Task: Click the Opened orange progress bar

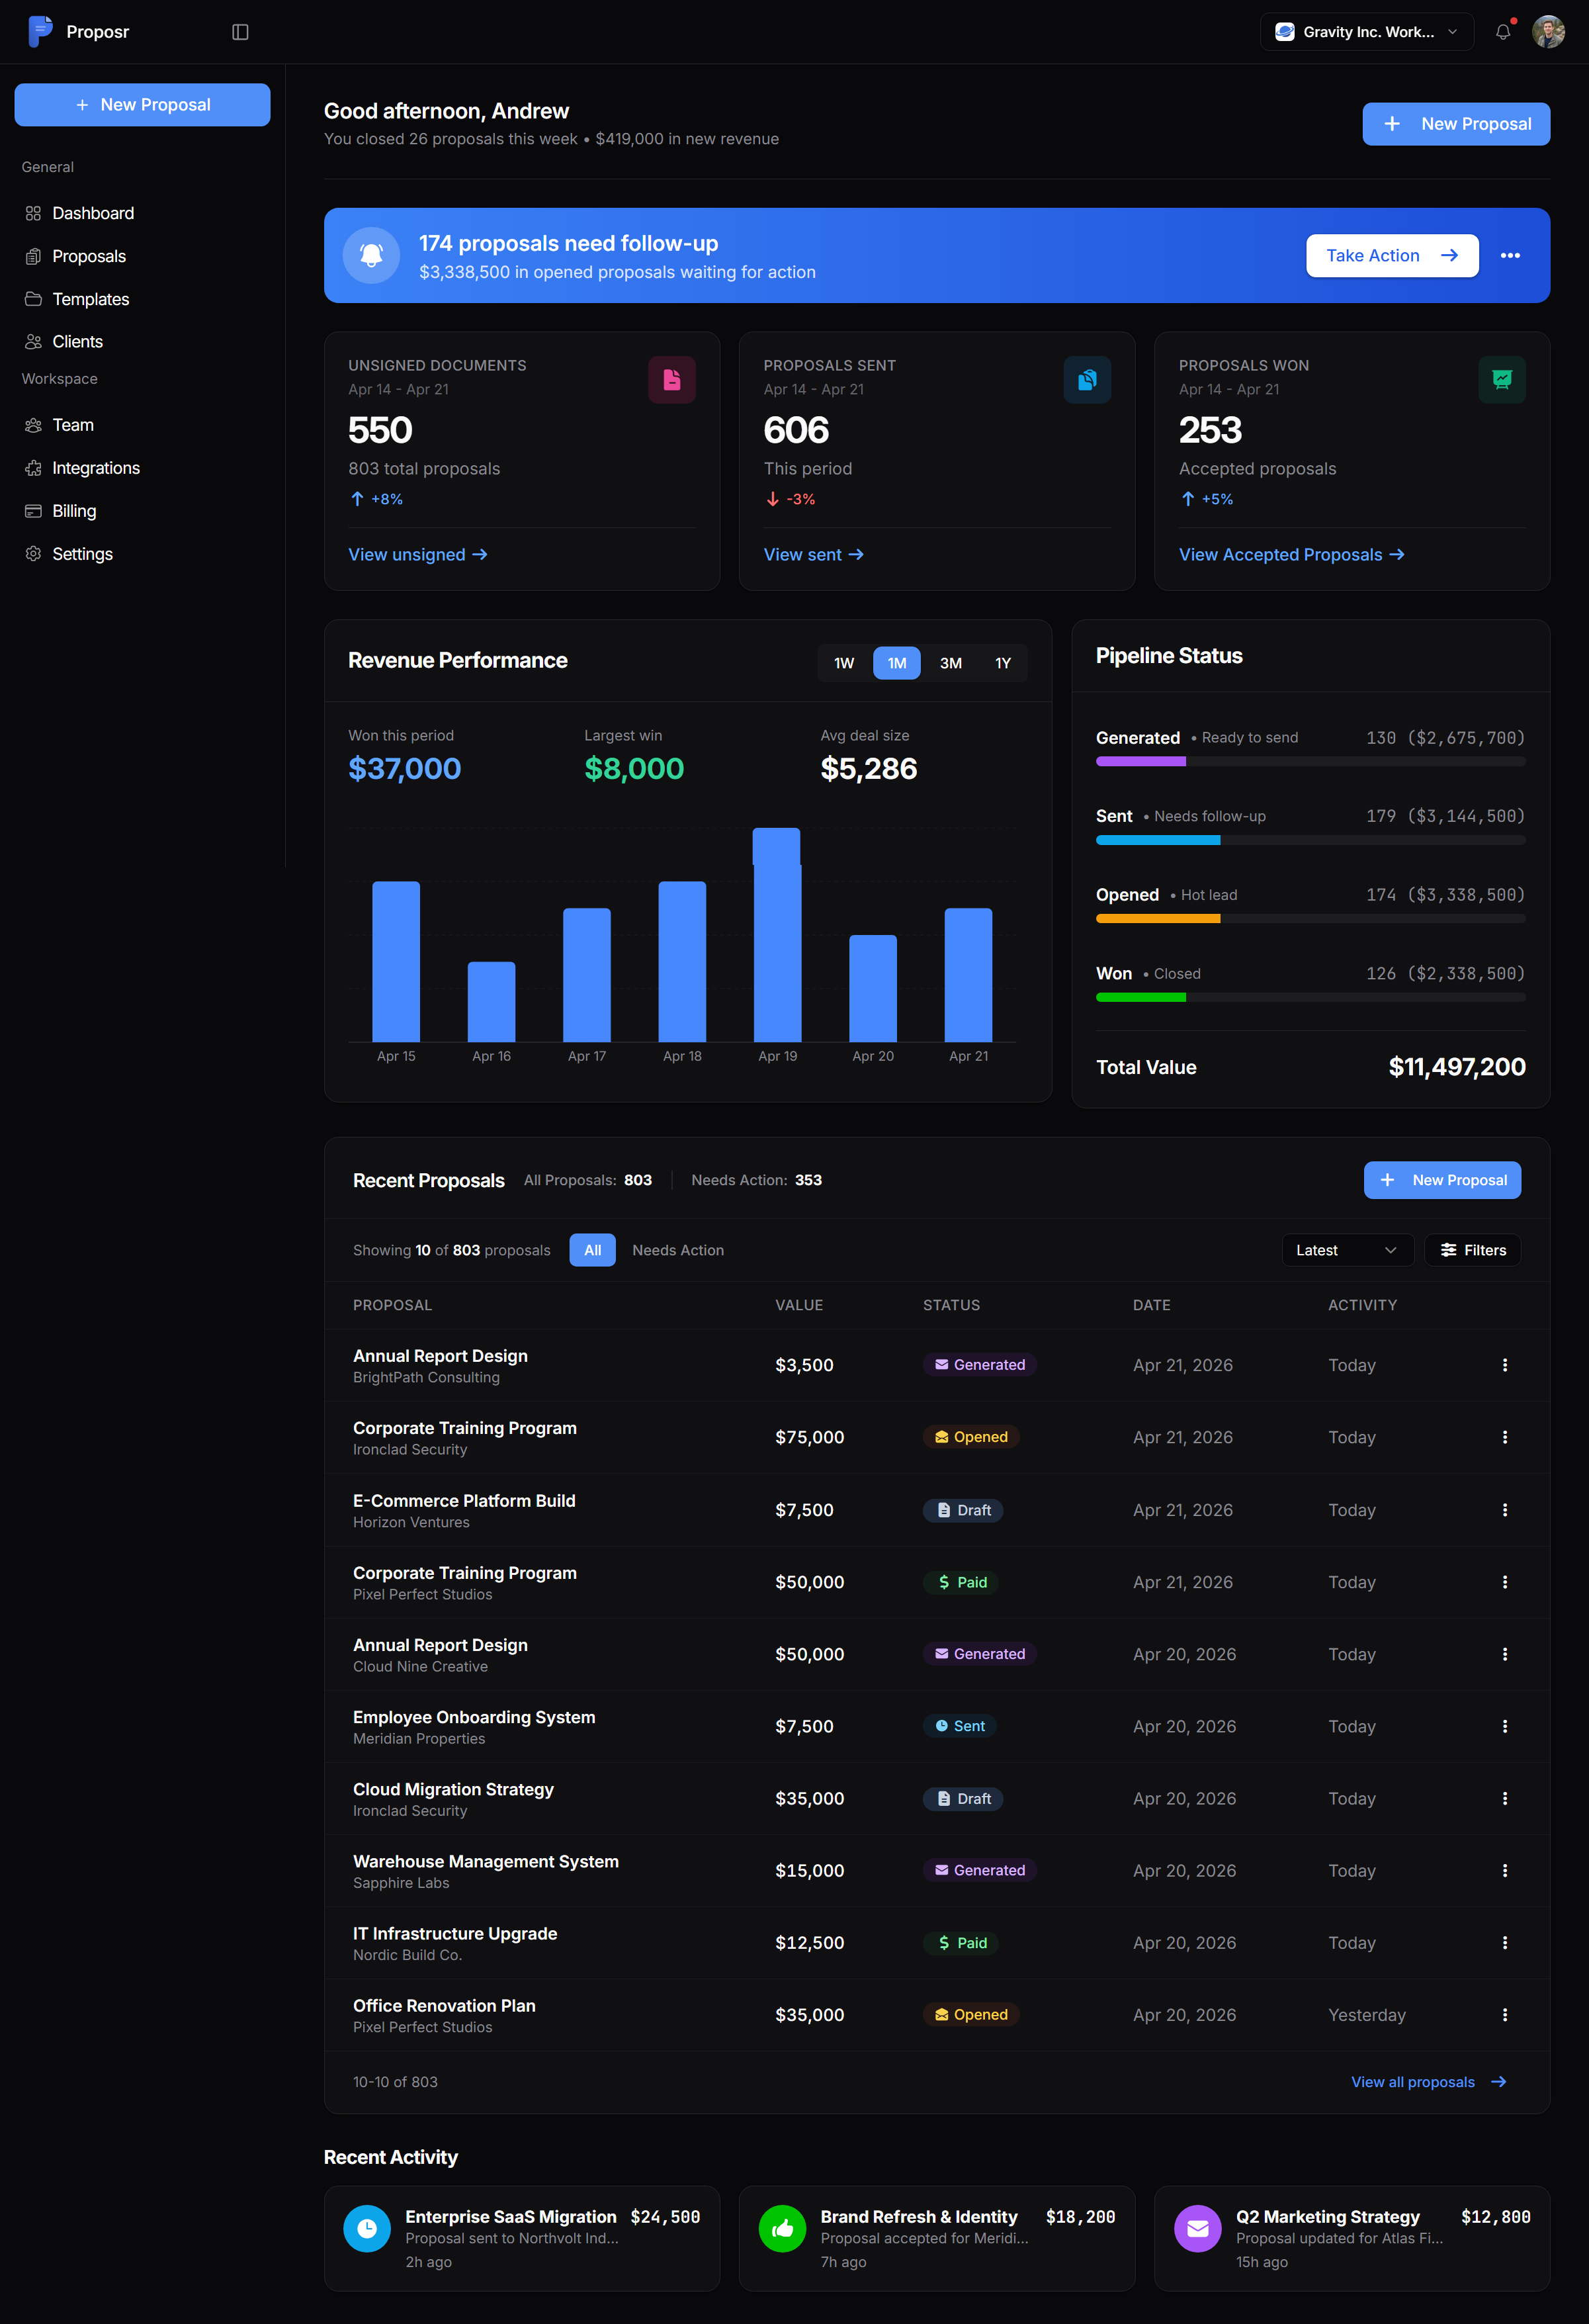Action: click(x=1157, y=919)
